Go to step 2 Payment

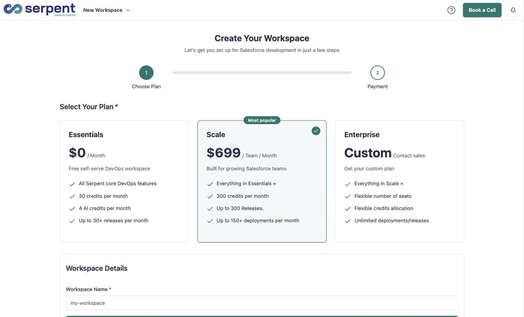pos(377,73)
